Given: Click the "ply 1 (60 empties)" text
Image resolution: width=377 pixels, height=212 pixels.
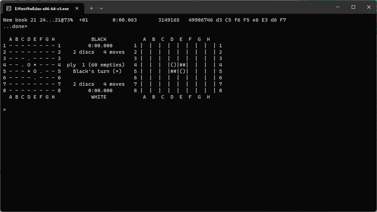Looking at the screenshot, I should coord(96,65).
